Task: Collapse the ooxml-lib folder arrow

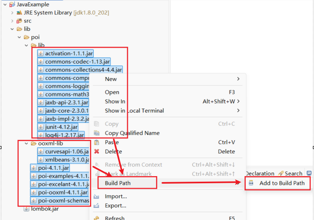Action: pos(26,143)
